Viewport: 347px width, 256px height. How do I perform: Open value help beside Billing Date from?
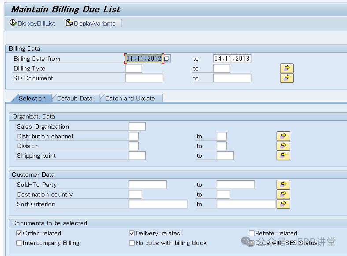click(167, 59)
